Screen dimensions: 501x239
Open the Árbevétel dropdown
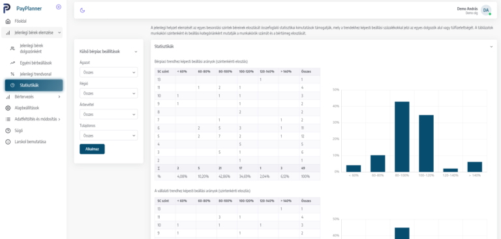click(x=109, y=114)
